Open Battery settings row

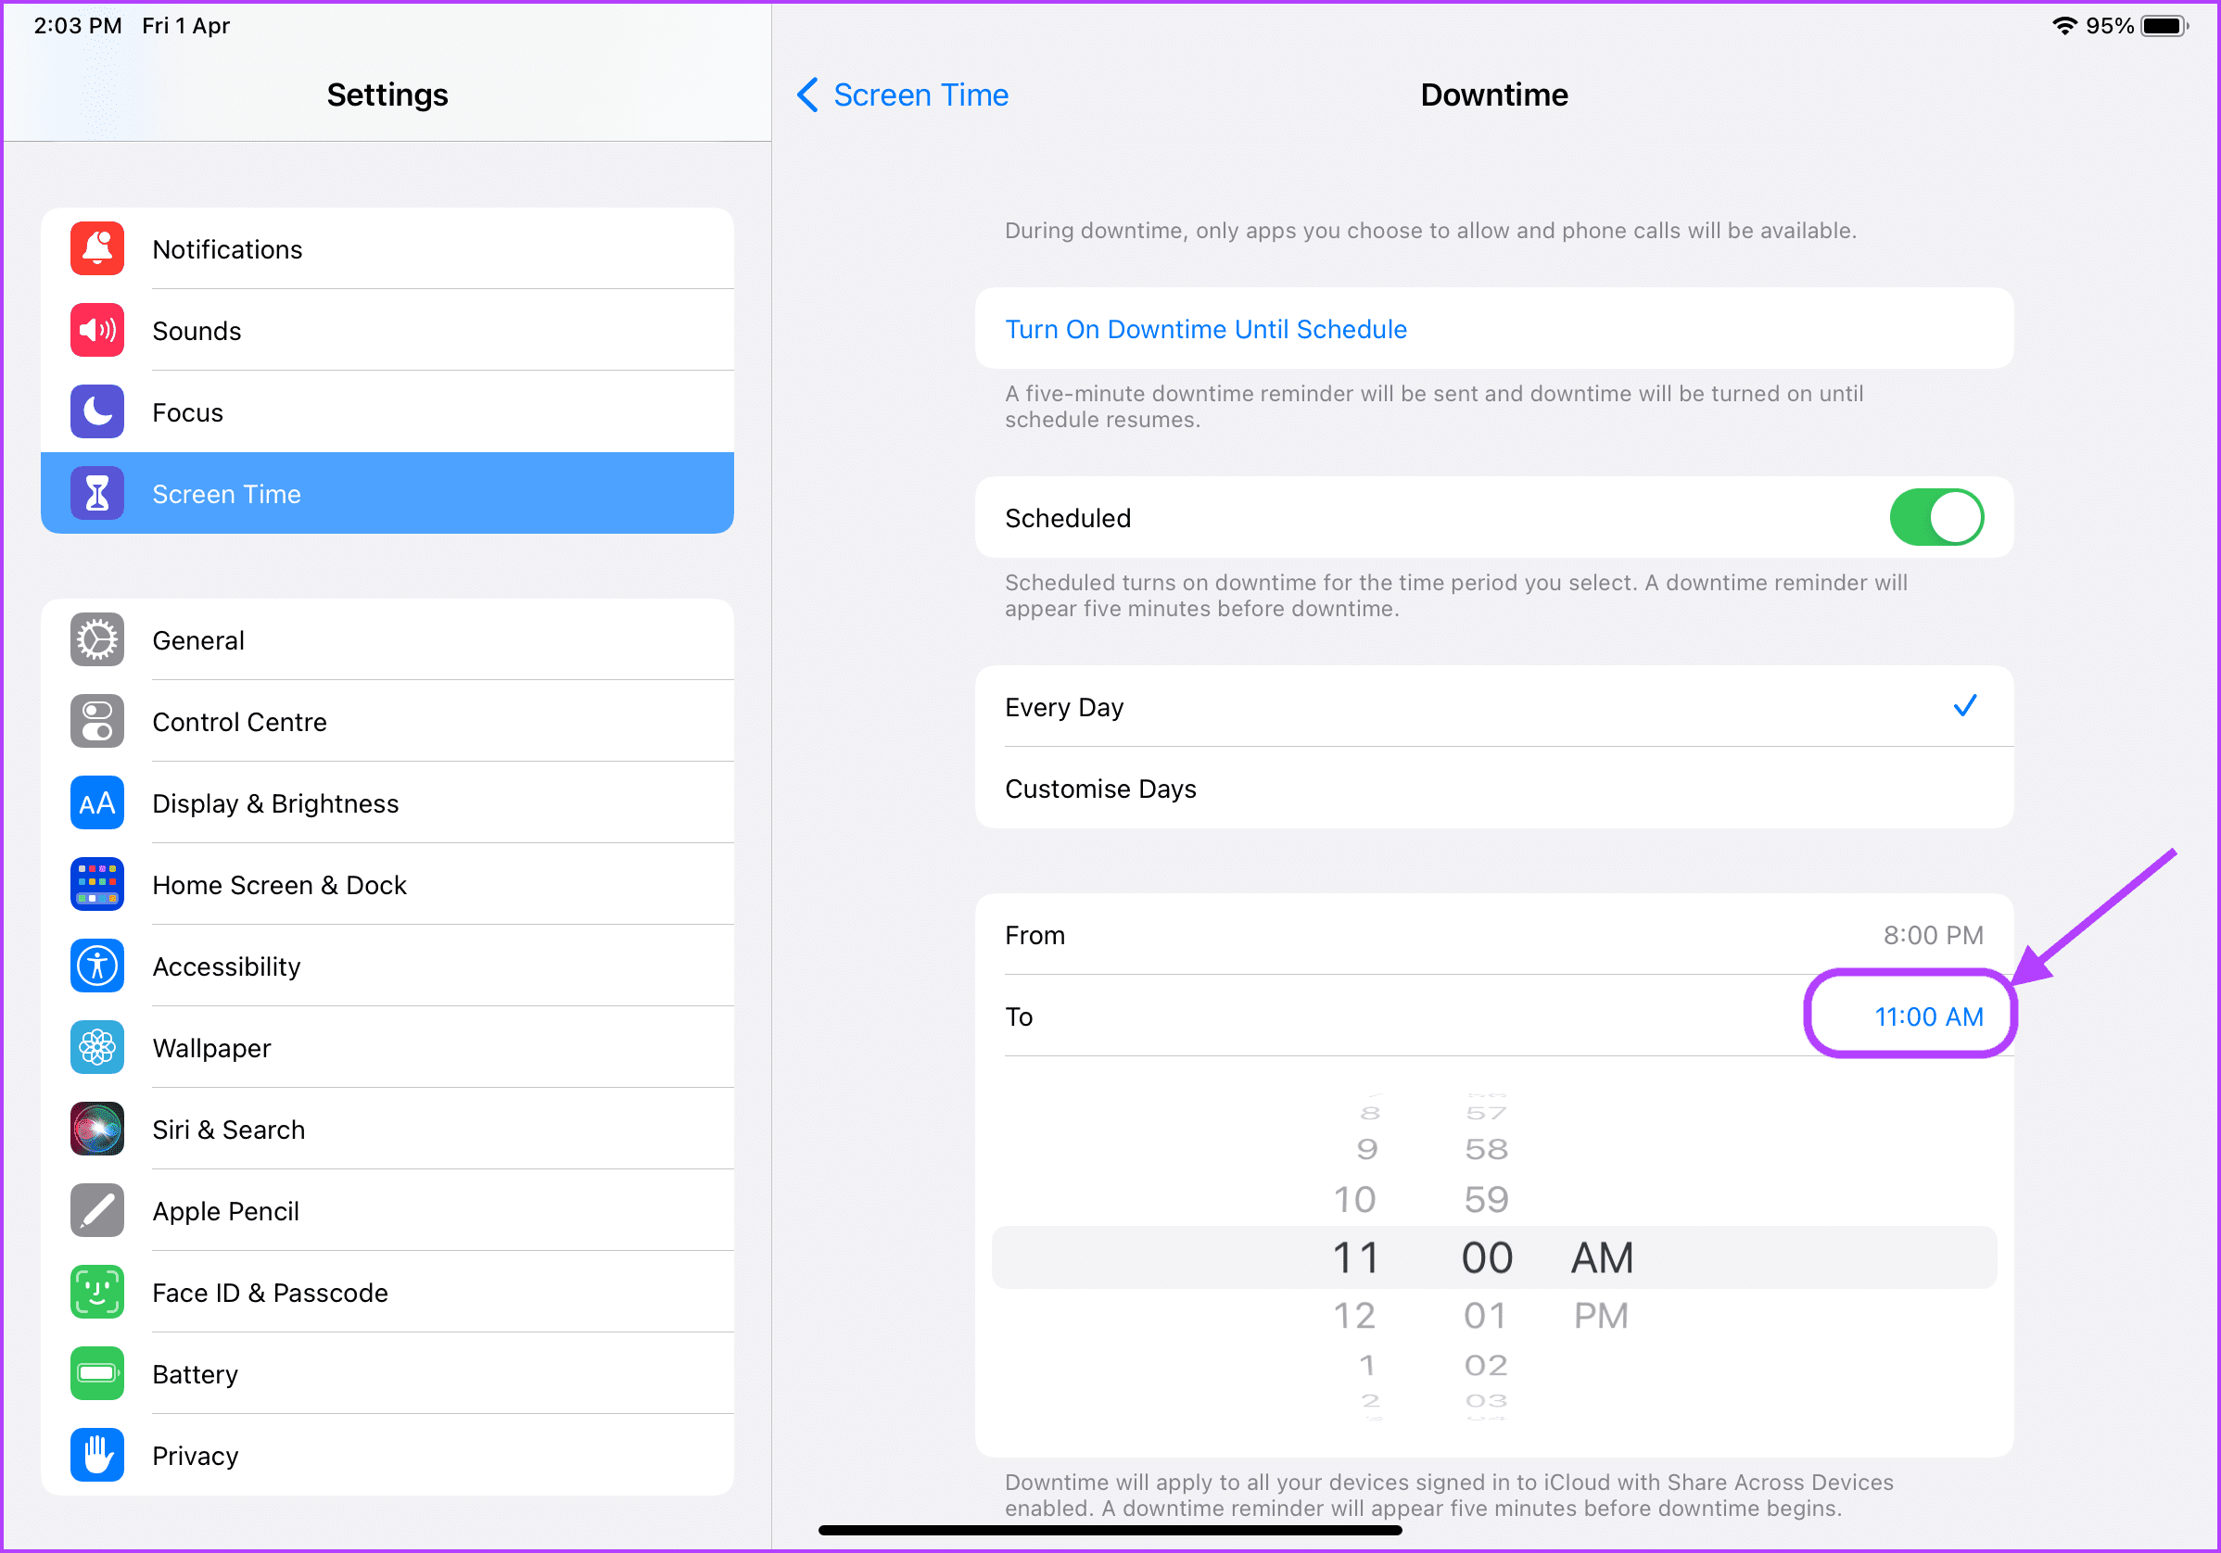pos(387,1373)
